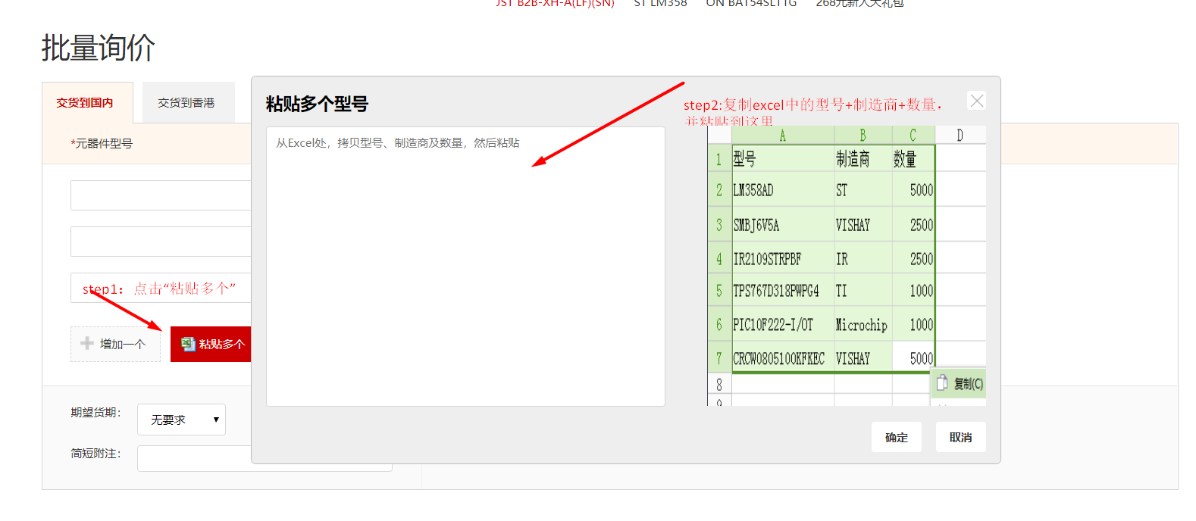The image size is (1196, 521).
Task: Focus the 简短附注 input field
Action: [265, 458]
